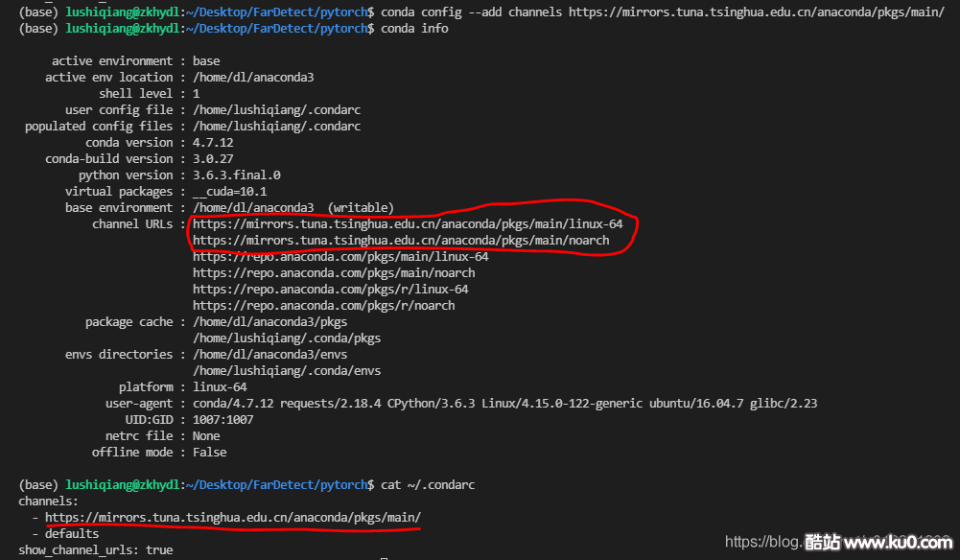
Task: Select the active environment value 'base'
Action: click(x=206, y=61)
